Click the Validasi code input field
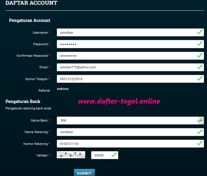This screenshot has width=207, height=176. (x=105, y=155)
